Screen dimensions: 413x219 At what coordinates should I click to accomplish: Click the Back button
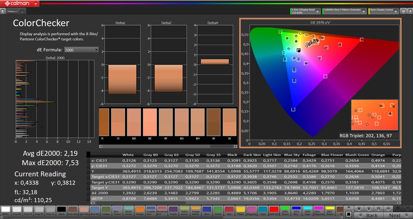pos(372,215)
